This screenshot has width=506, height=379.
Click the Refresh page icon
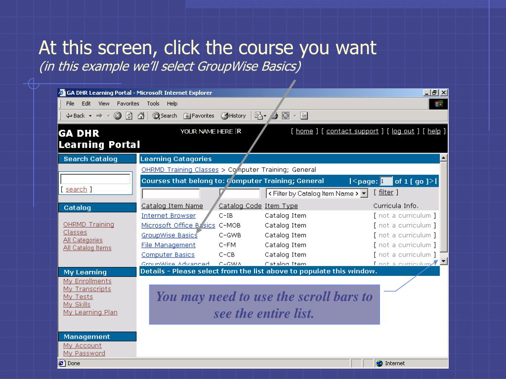point(129,115)
